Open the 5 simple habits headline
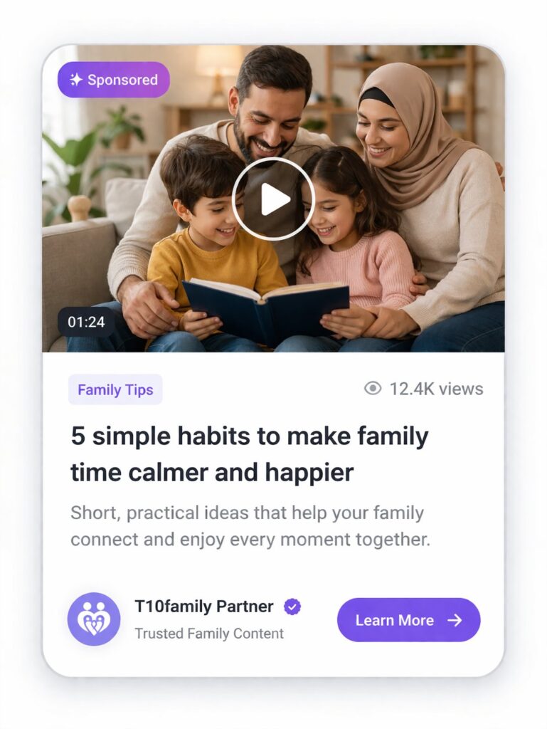Viewport: 547px width, 729px height. tap(250, 454)
